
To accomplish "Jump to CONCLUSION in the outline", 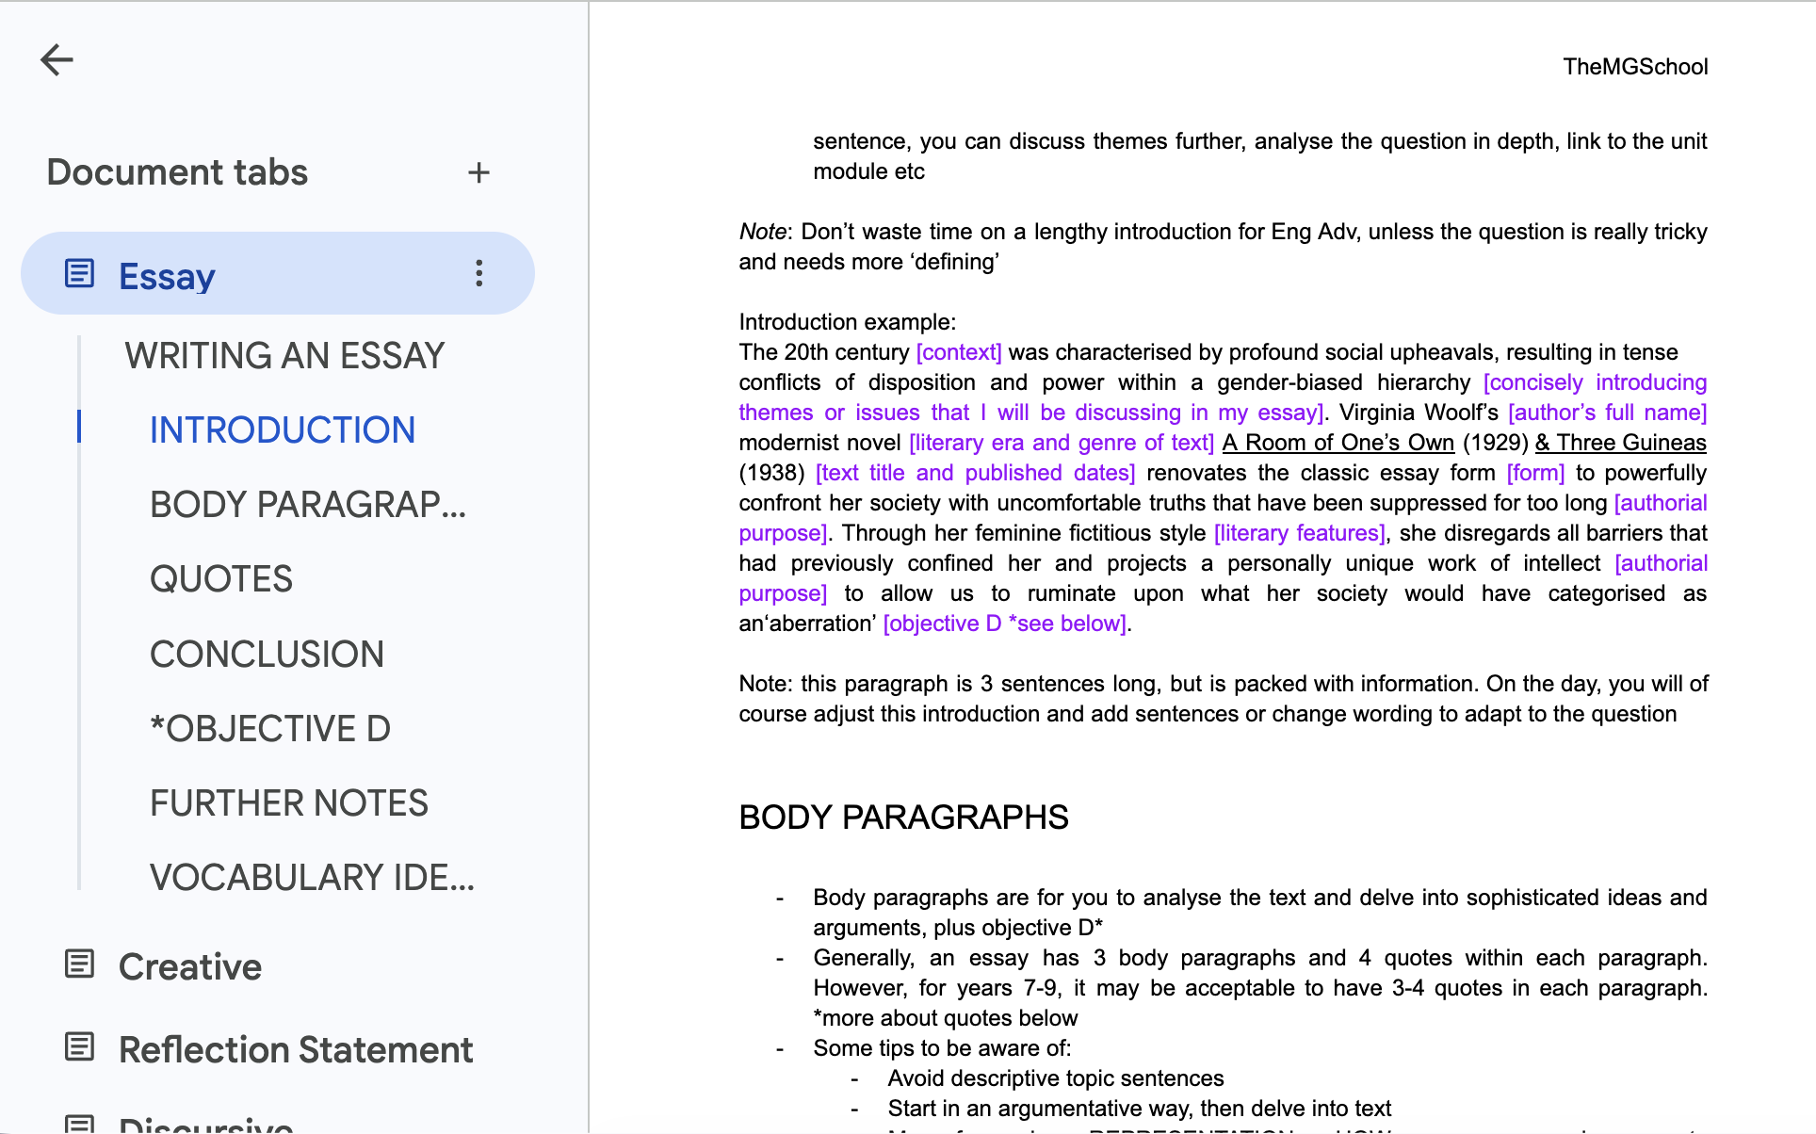I will [267, 655].
